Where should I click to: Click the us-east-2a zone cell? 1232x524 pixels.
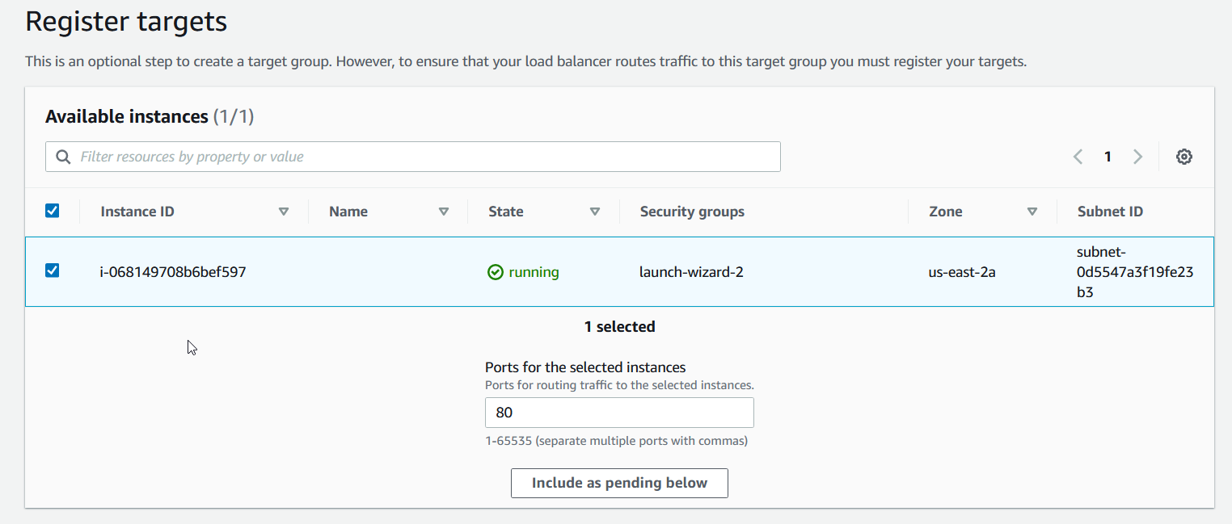(x=961, y=272)
